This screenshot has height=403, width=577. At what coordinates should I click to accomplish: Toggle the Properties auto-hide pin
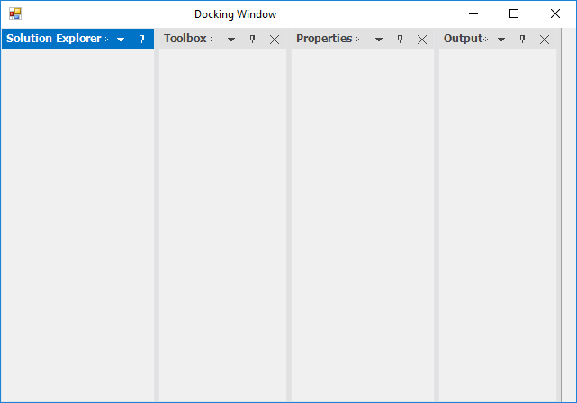[400, 39]
